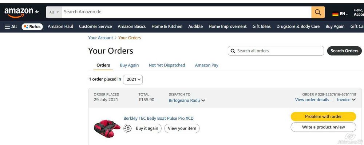Expand the Invoice dropdown
The image size is (364, 145).
click(346, 100)
